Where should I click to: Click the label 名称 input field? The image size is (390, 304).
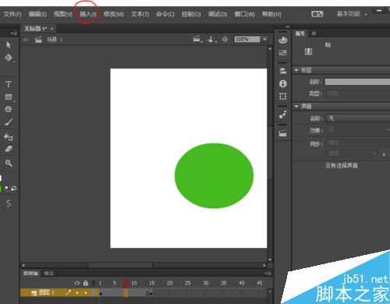(x=357, y=82)
